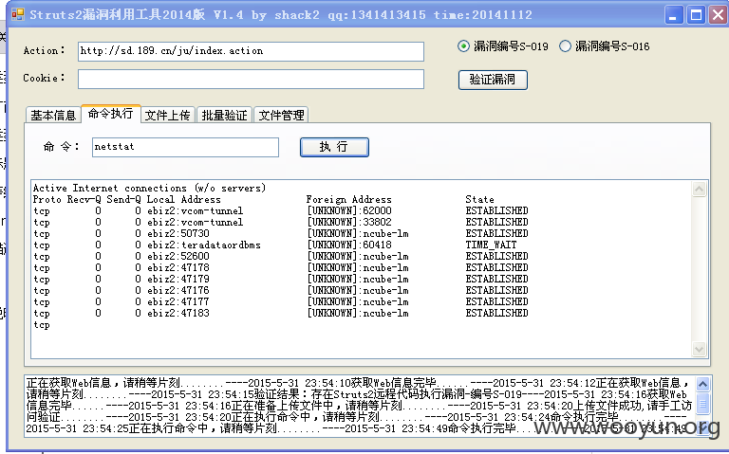Click the 'ebiz2:teradataordbms' entry
Image resolution: width=729 pixels, height=454 pixels.
(x=204, y=245)
